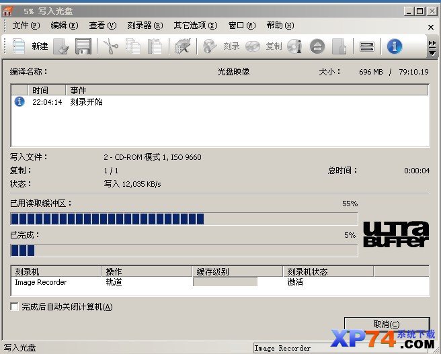This screenshot has height=354, width=441.
Task: Click the 79:10.19 duration value
Action: pyautogui.click(x=413, y=72)
